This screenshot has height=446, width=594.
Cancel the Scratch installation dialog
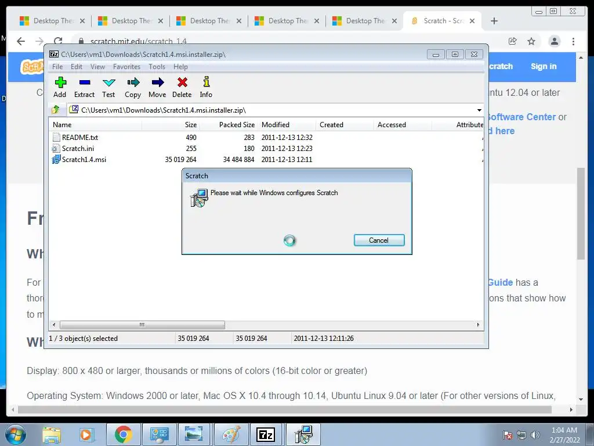tap(379, 240)
